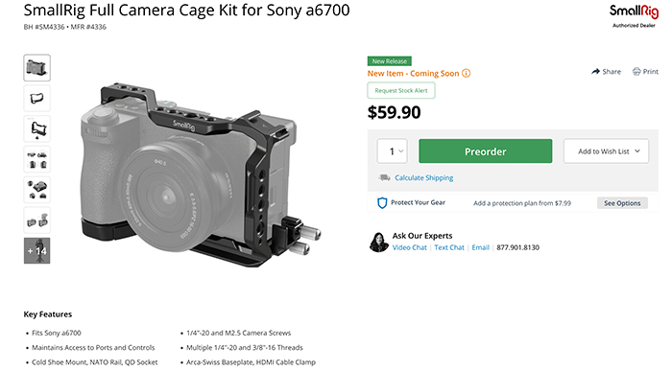The width and height of the screenshot is (672, 371).
Task: Open the Text Chat link
Action: tap(449, 247)
